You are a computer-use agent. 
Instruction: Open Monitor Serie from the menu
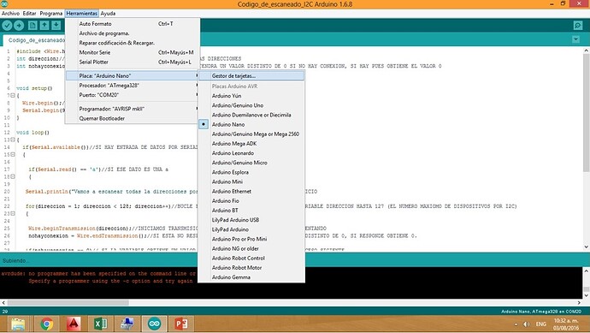coord(133,52)
